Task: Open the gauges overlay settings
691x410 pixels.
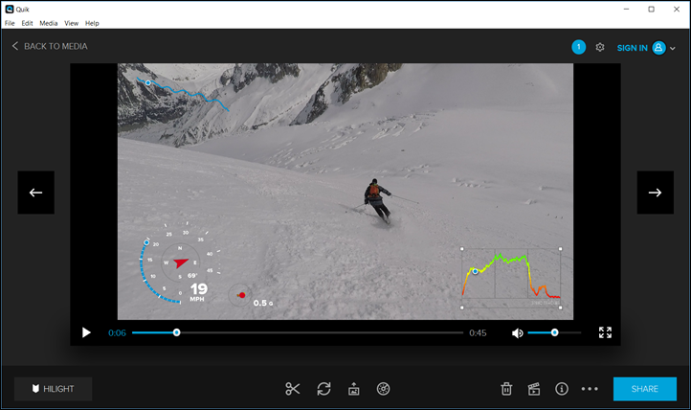Action: (x=383, y=389)
